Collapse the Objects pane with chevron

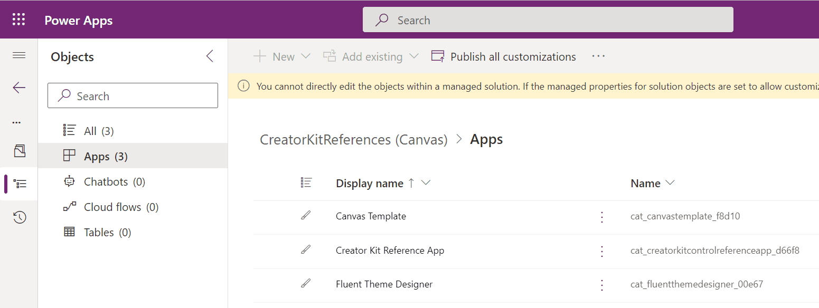210,56
